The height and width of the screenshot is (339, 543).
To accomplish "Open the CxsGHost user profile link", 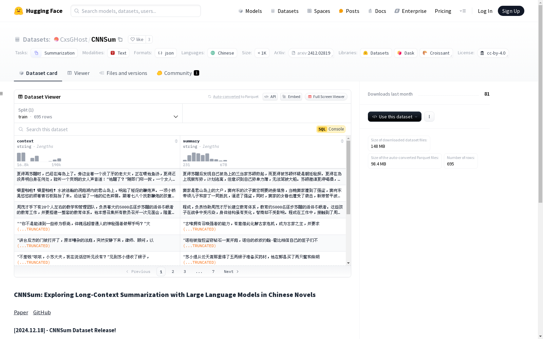I will (74, 39).
